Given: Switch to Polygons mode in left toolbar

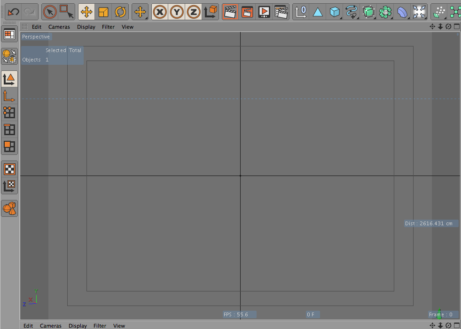Looking at the screenshot, I should point(9,146).
